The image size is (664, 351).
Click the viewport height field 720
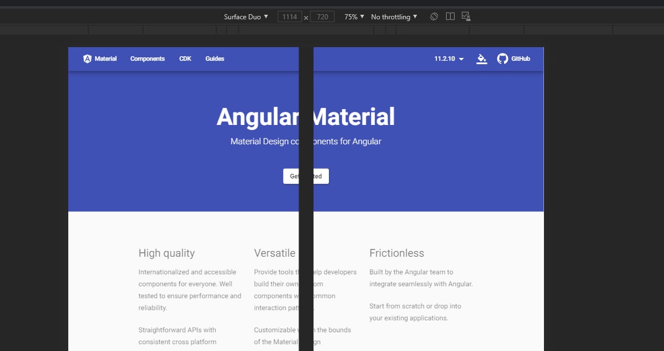click(322, 17)
